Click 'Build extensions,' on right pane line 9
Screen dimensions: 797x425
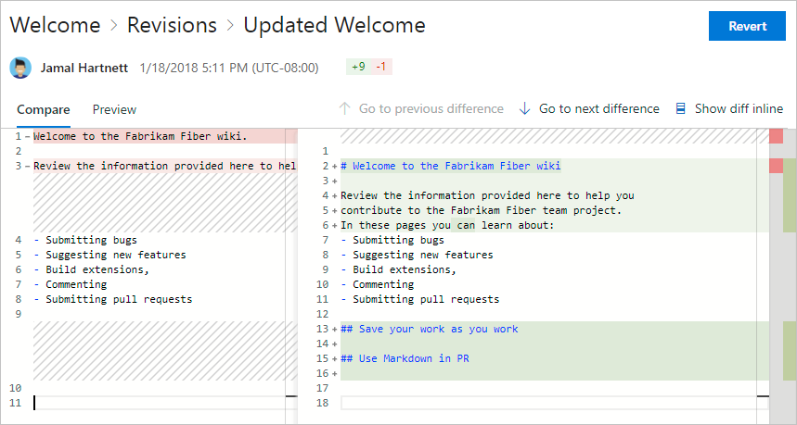pyautogui.click(x=405, y=269)
